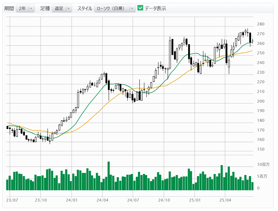Select the first candlestick at the chart's left edge
The width and height of the screenshot is (278, 211).
pyautogui.click(x=7, y=128)
